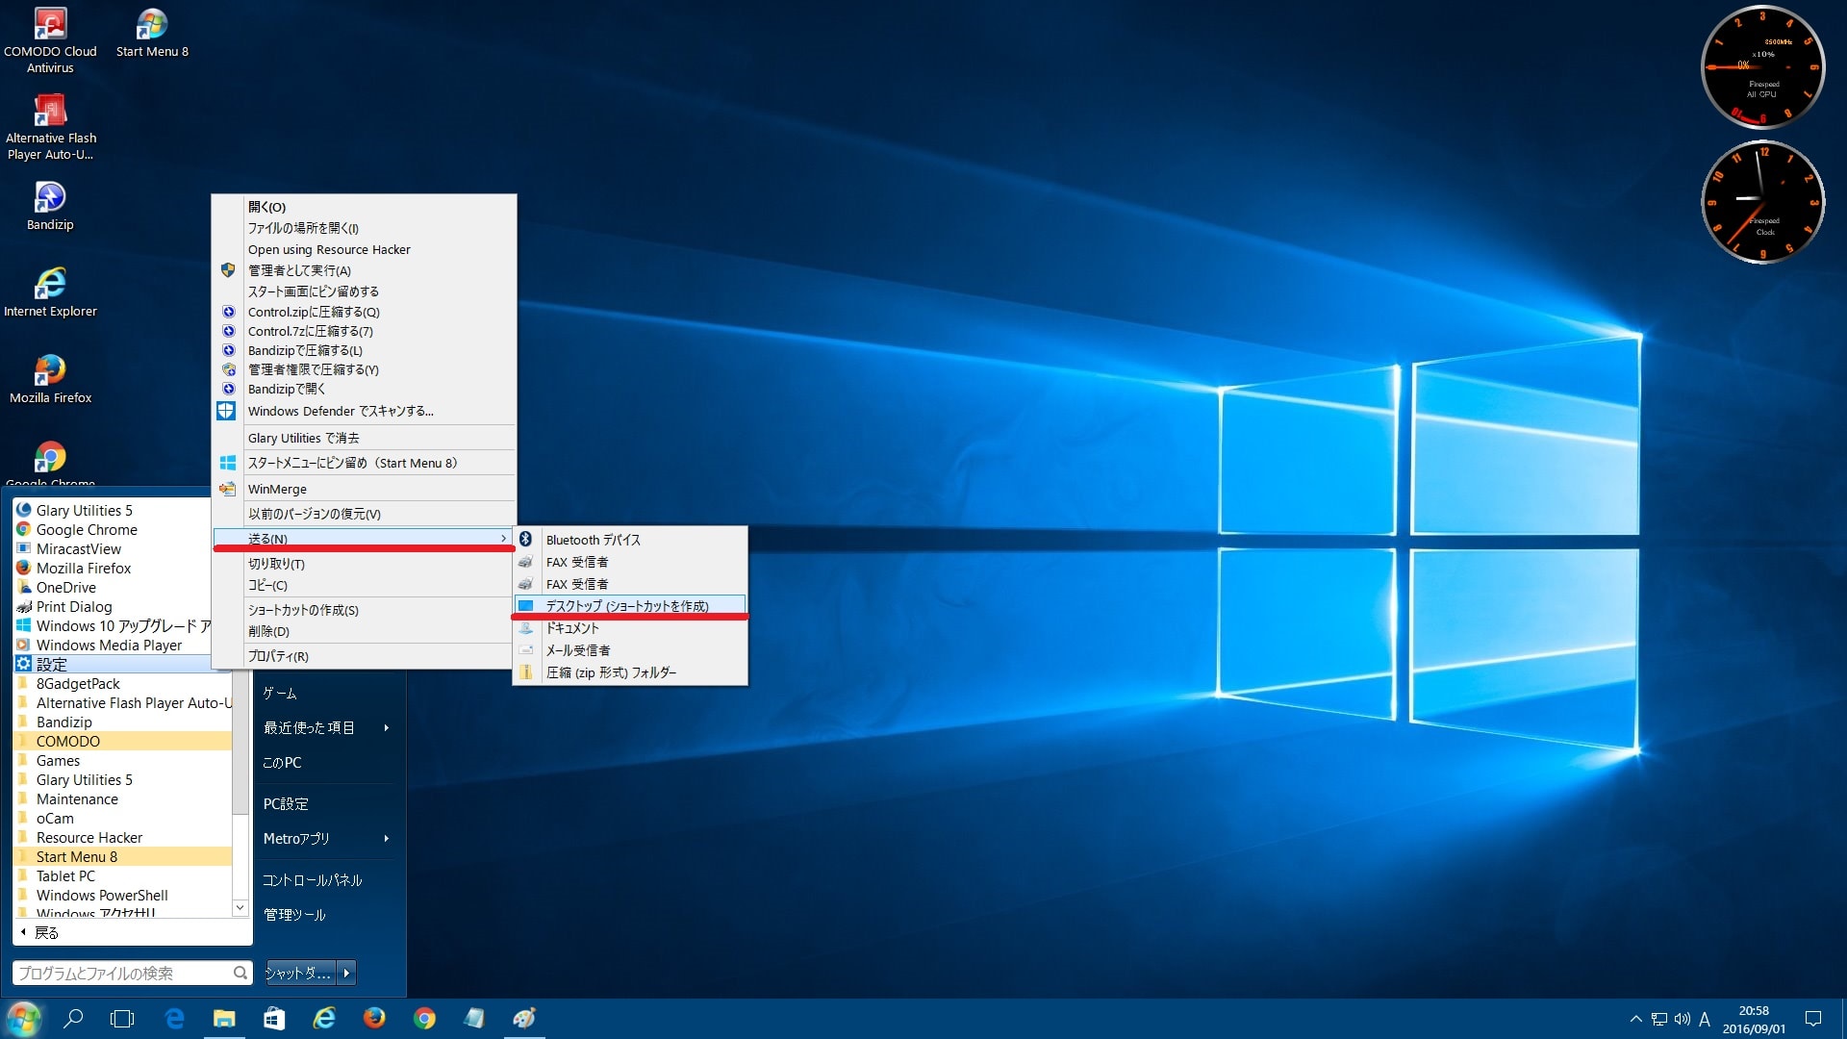Click the シャットダ... shutdown button
The image size is (1847, 1039).
tap(300, 973)
